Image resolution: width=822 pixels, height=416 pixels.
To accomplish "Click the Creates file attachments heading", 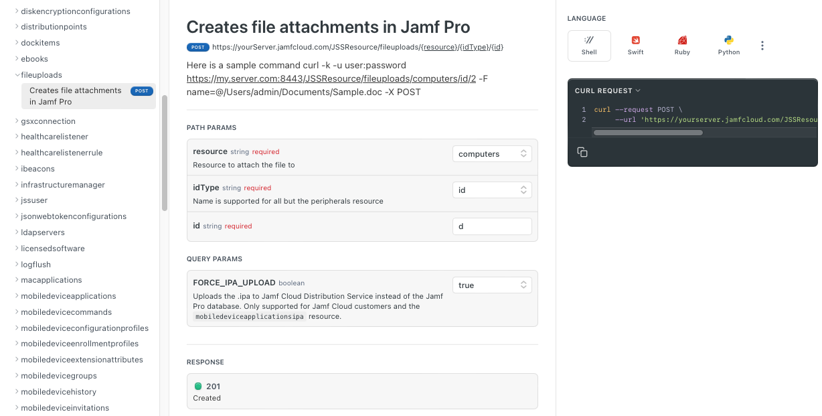I will pos(329,27).
